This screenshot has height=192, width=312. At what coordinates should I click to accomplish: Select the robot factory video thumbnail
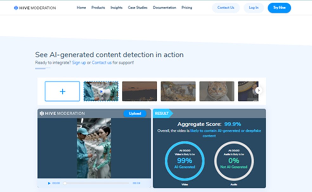coord(101,91)
